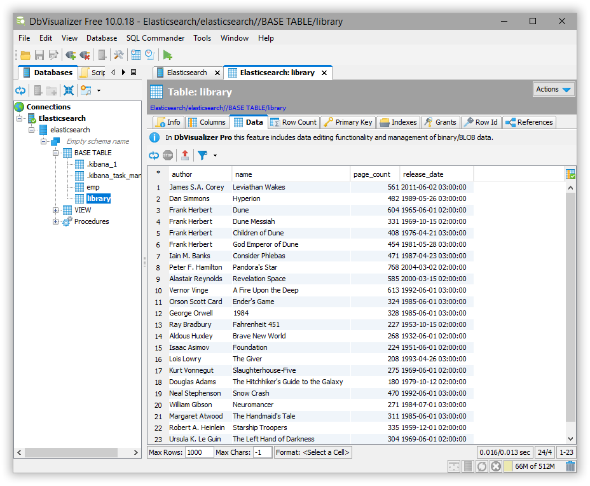The image size is (590, 486).
Task: Disconnect the current database connection
Action: pos(84,55)
